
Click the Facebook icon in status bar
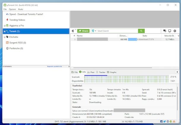[x=162, y=121]
